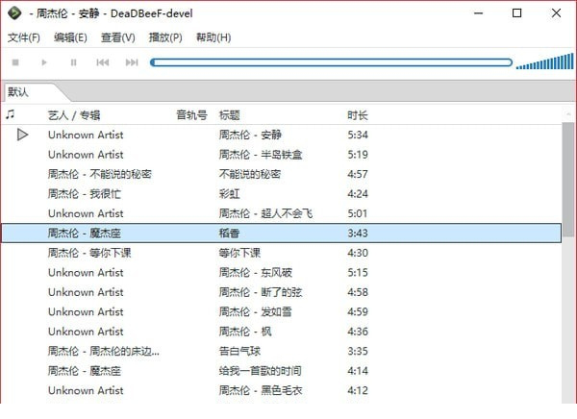This screenshot has height=419, width=577.
Task: Click album 周杰伦 - 周杰伦的床边...
Action: pos(104,352)
